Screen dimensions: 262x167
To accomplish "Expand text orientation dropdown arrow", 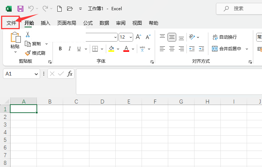I will pyautogui.click(x=198, y=37).
